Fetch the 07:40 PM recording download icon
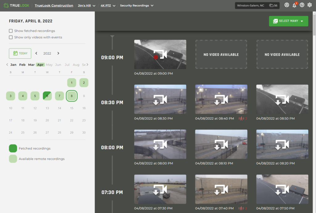Screen dimensions: 316x213 pos(221,190)
